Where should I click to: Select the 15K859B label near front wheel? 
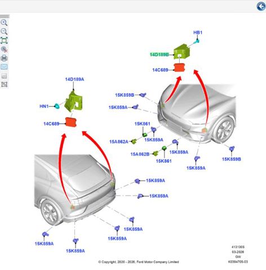click(x=232, y=159)
